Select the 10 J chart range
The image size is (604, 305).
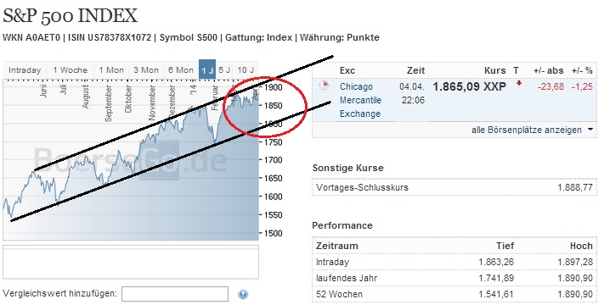coord(246,70)
